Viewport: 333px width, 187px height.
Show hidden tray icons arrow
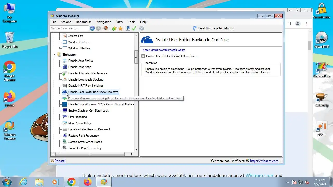pyautogui.click(x=288, y=182)
